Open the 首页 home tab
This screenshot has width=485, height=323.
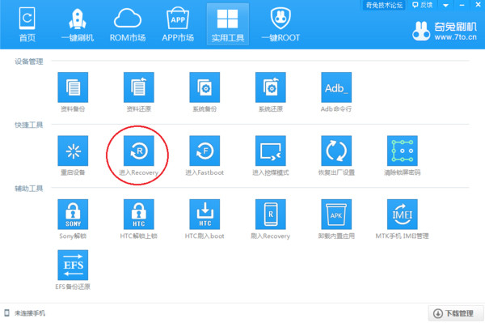(x=27, y=24)
